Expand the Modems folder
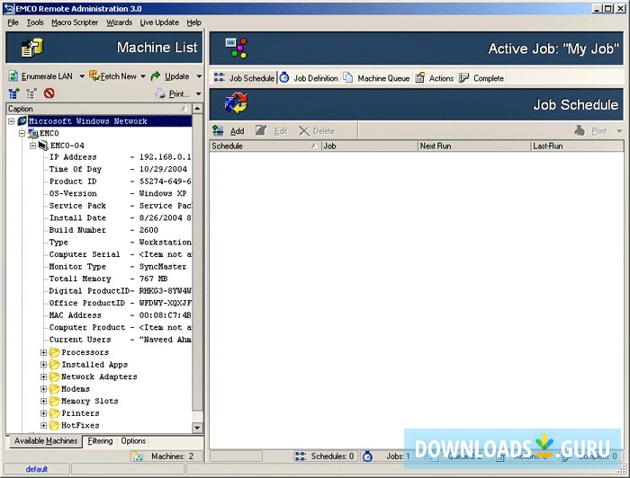The height and width of the screenshot is (478, 630). coord(43,389)
